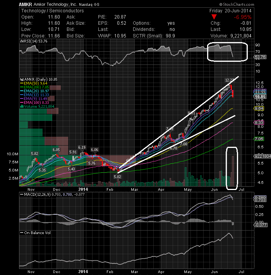Click the 5.35 price label
This screenshot has width=271, height=275.
(x=42, y=170)
